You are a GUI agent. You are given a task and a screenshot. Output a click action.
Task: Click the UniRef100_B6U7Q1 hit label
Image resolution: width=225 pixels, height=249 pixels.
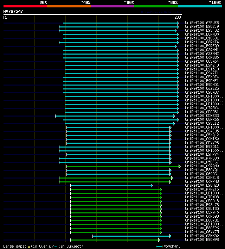coord(202,220)
